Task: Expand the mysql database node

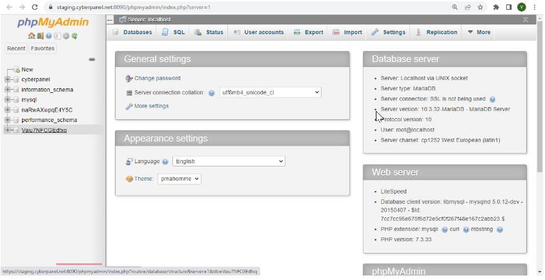Action: coord(7,100)
